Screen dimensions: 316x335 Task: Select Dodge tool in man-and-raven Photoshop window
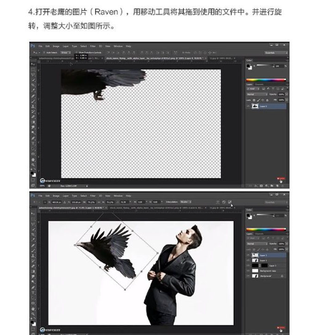click(33, 282)
